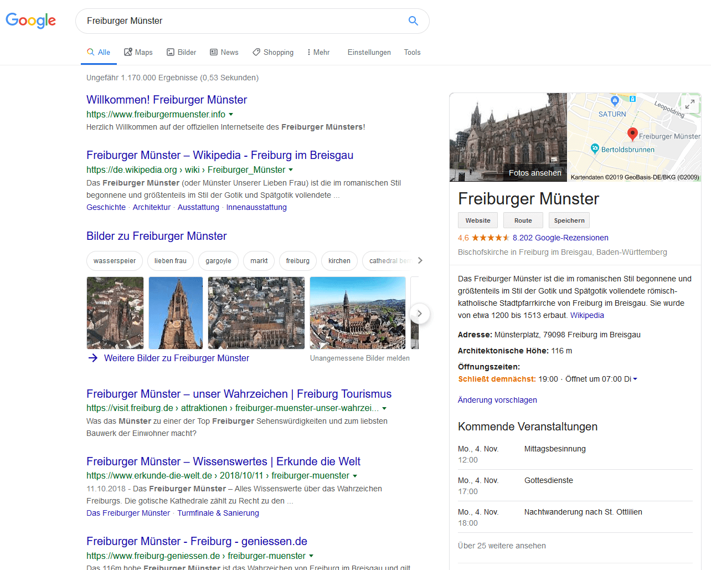Screen dimensions: 711x570
Task: Open the Innenausstattung sitelink
Action: [256, 207]
